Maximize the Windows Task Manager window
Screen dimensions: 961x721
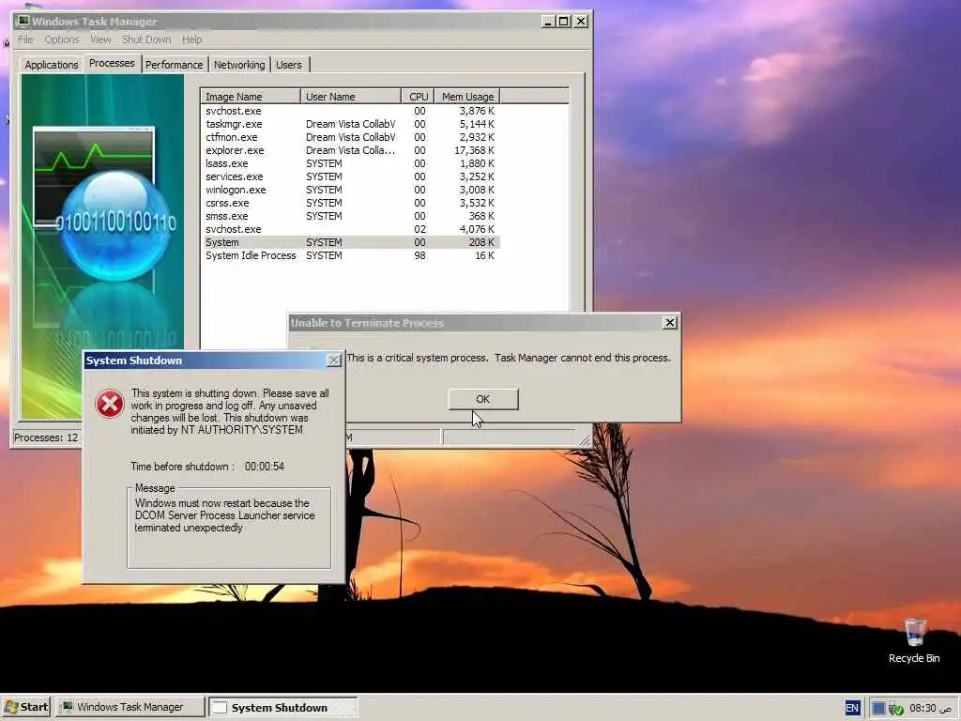564,22
